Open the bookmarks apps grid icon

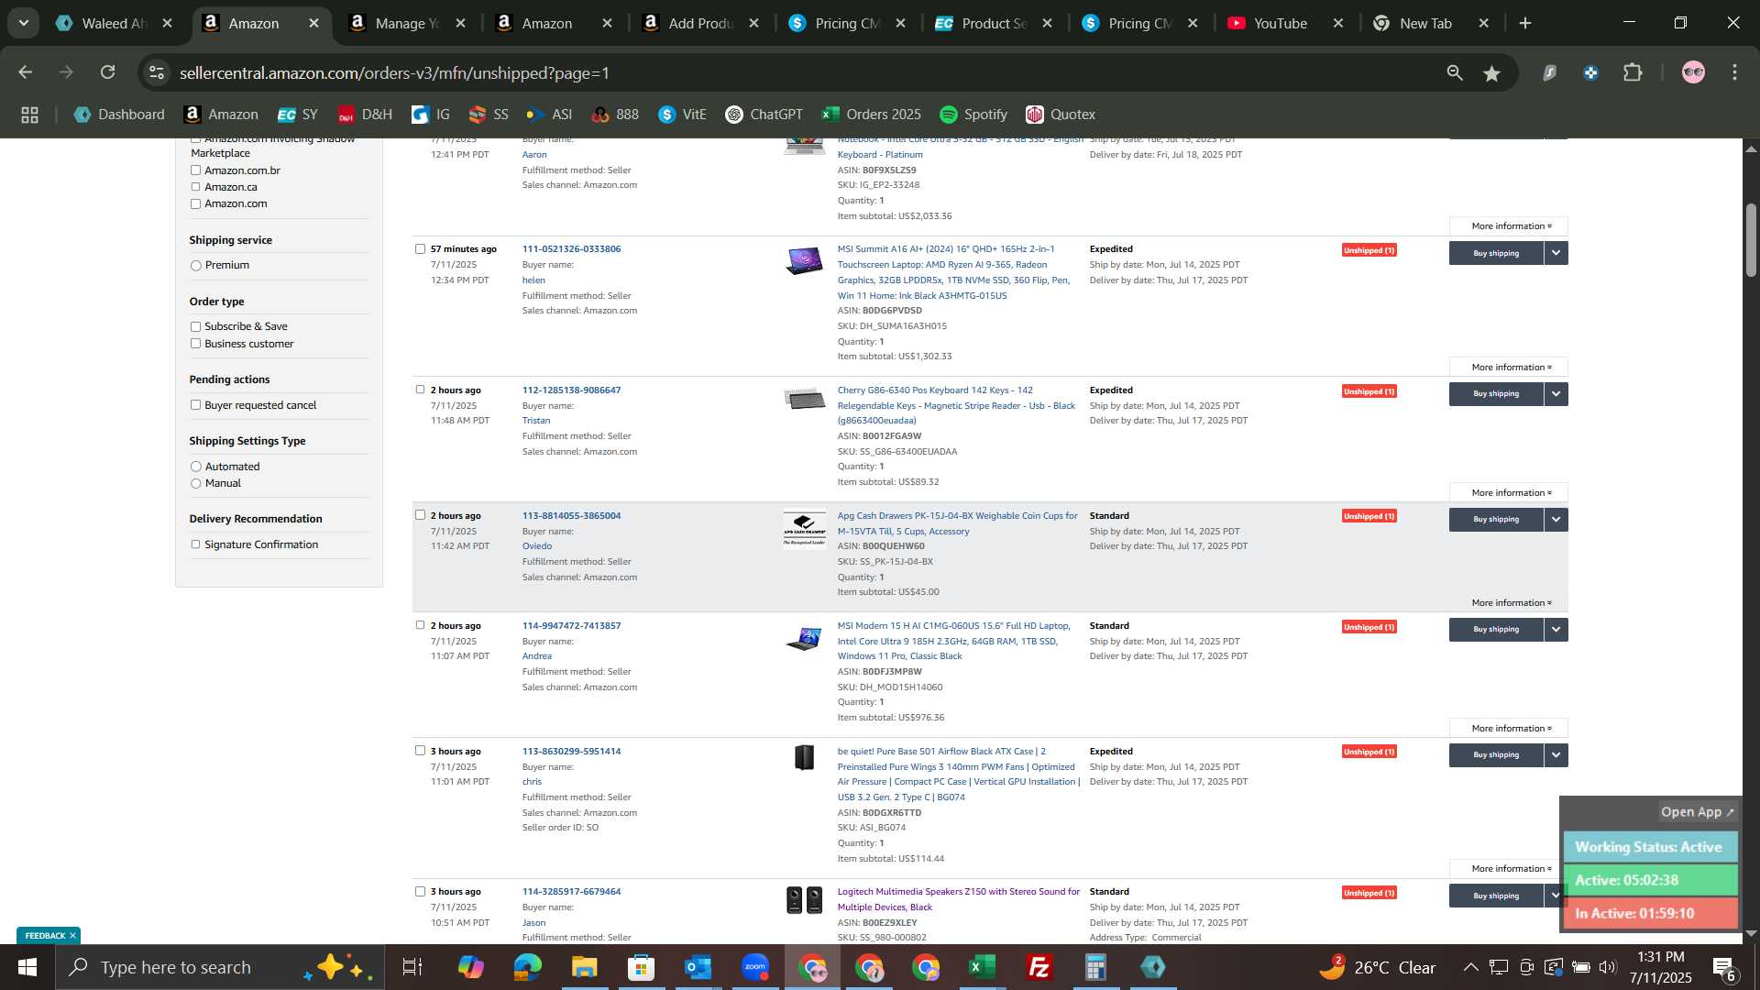[x=29, y=115]
